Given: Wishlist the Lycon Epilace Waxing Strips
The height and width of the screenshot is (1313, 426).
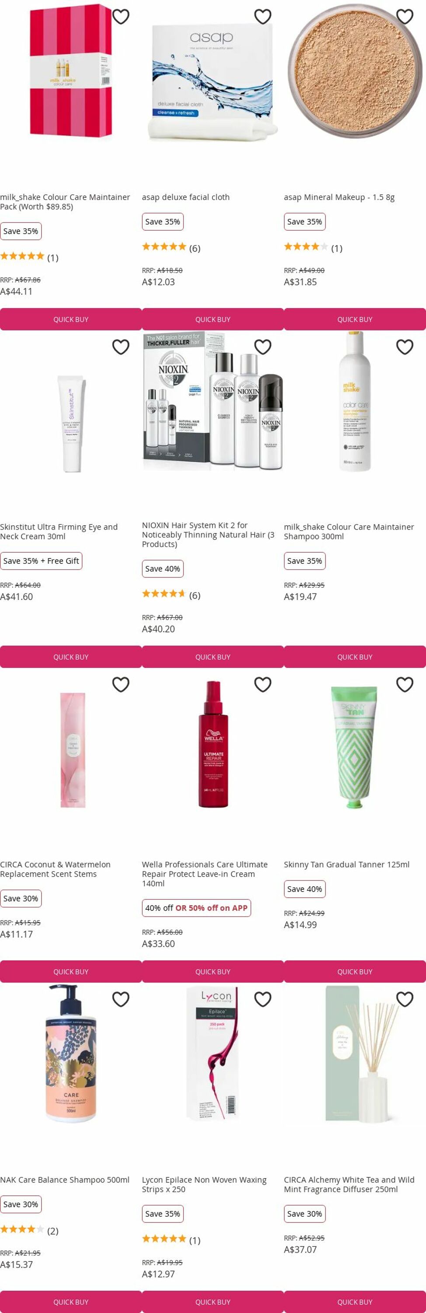Looking at the screenshot, I should [x=263, y=1000].
